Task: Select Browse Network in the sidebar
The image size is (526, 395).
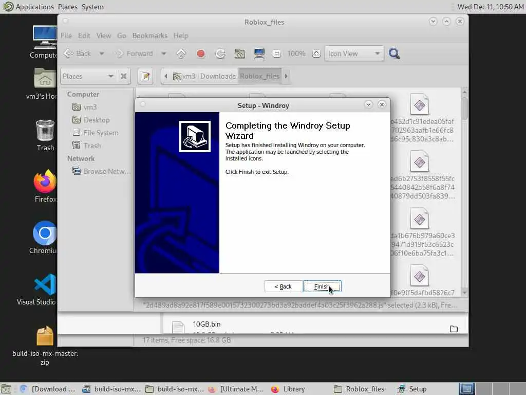Action: (x=101, y=171)
